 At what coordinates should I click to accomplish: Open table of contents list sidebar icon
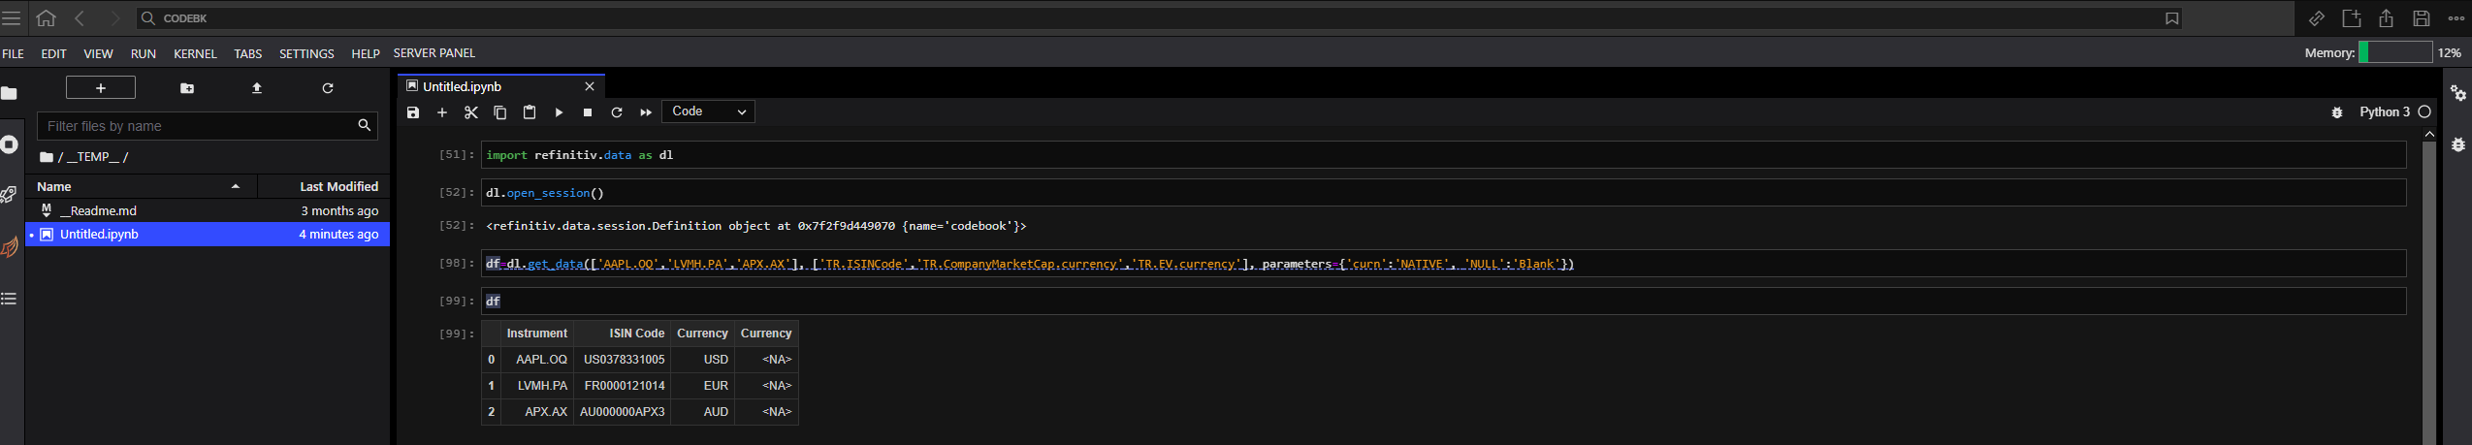tap(10, 299)
